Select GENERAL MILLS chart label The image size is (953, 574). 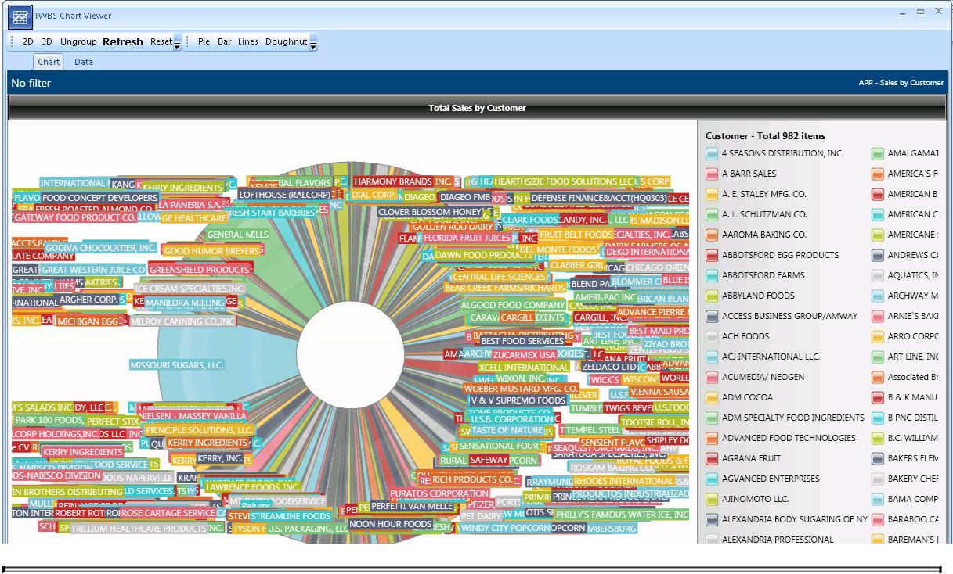(237, 235)
